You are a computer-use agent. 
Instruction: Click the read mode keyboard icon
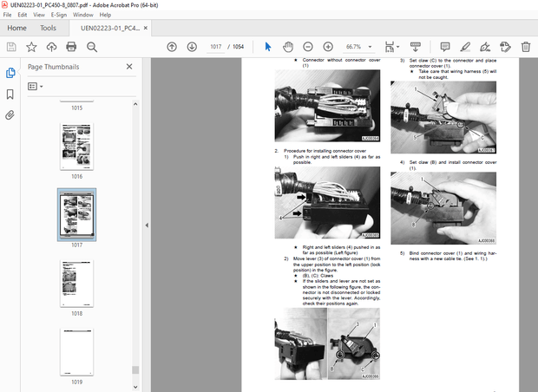point(416,47)
